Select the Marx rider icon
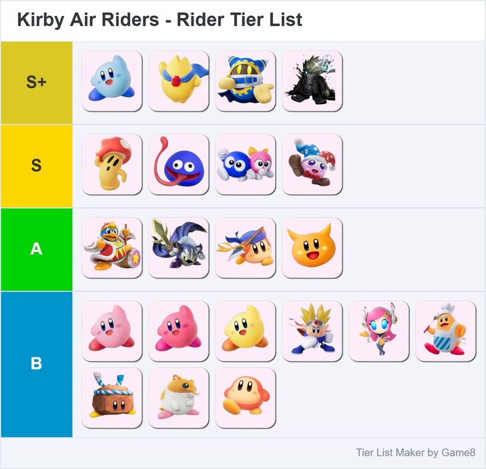 (x=312, y=164)
